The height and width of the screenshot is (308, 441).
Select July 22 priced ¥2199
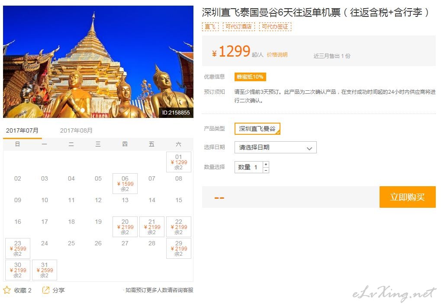point(179,227)
